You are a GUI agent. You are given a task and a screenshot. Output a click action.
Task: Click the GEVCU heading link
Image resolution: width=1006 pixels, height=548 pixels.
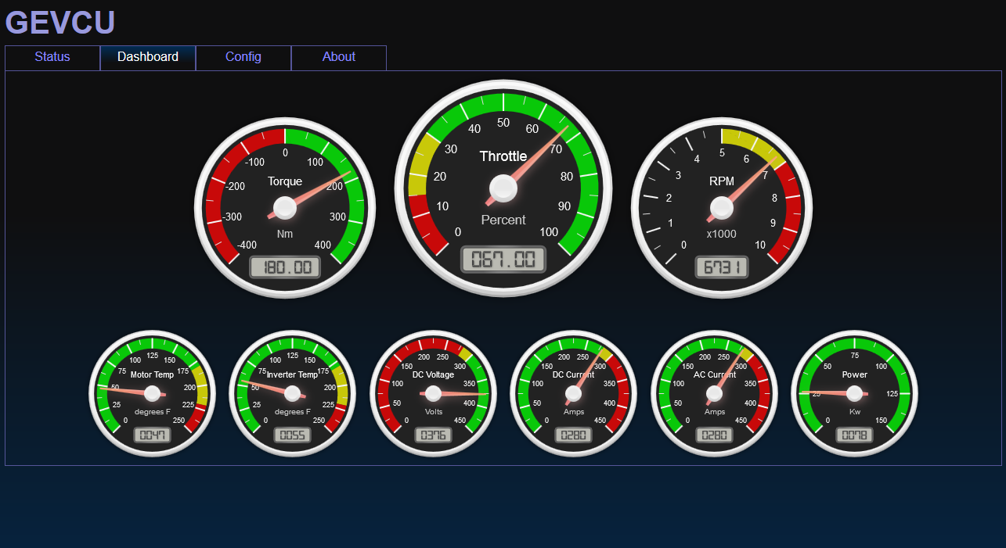pos(59,23)
